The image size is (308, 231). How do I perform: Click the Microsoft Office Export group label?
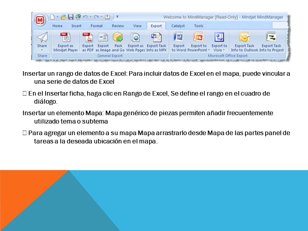(x=227, y=56)
